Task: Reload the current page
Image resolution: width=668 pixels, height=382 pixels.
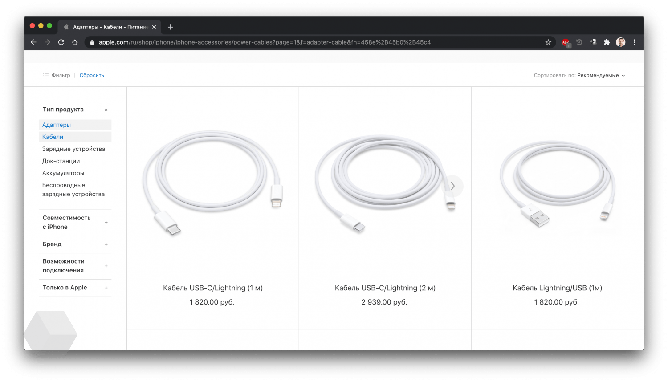Action: point(61,42)
